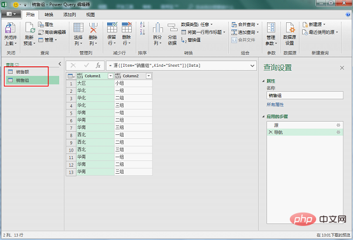Open settings gear for the 导航 step
This screenshot has height=240, width=353.
tap(338, 132)
